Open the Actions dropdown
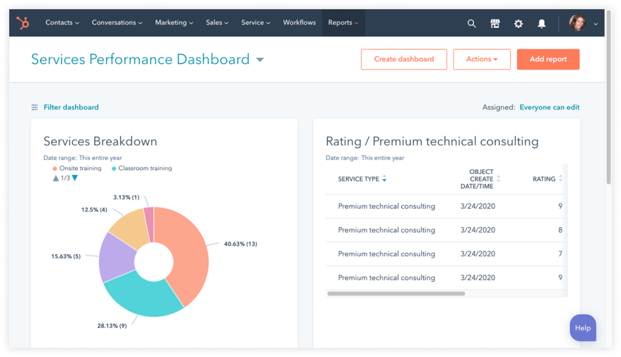 [x=482, y=59]
